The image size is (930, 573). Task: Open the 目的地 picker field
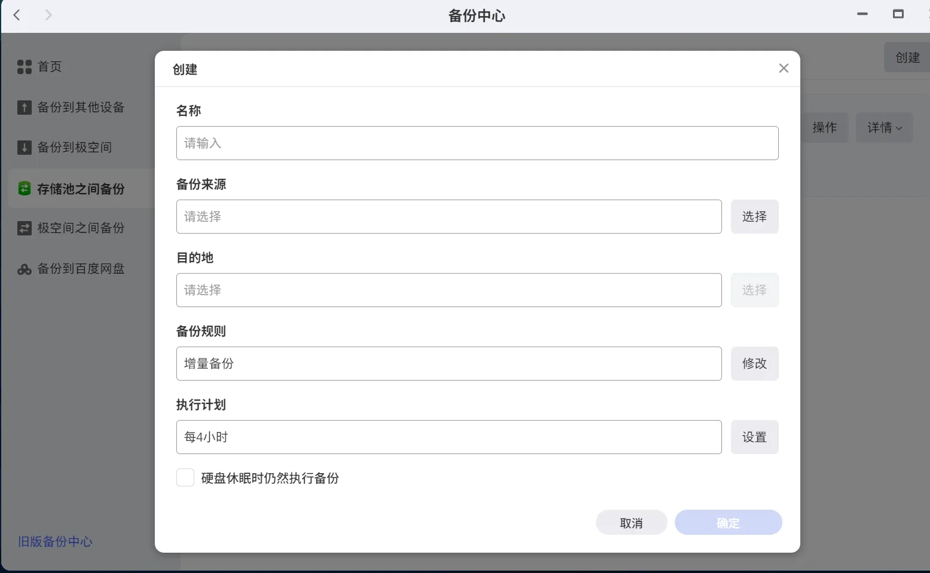pyautogui.click(x=449, y=290)
